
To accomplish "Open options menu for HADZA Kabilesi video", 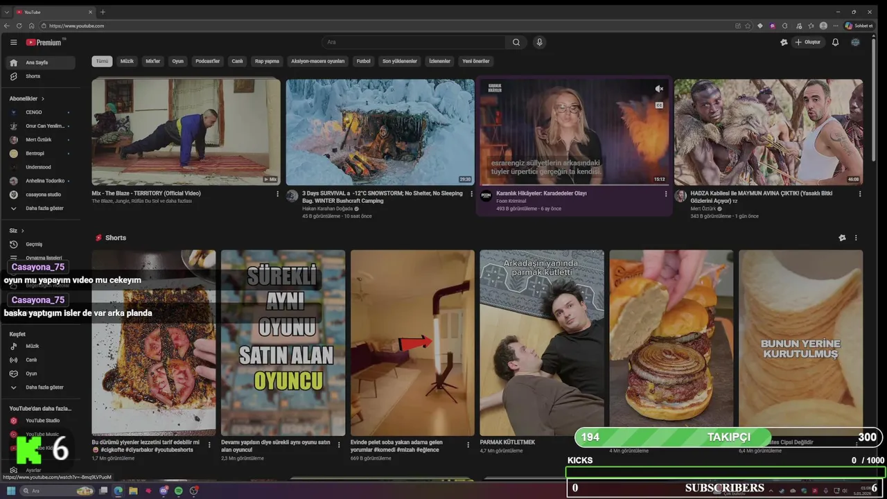I will [x=860, y=194].
